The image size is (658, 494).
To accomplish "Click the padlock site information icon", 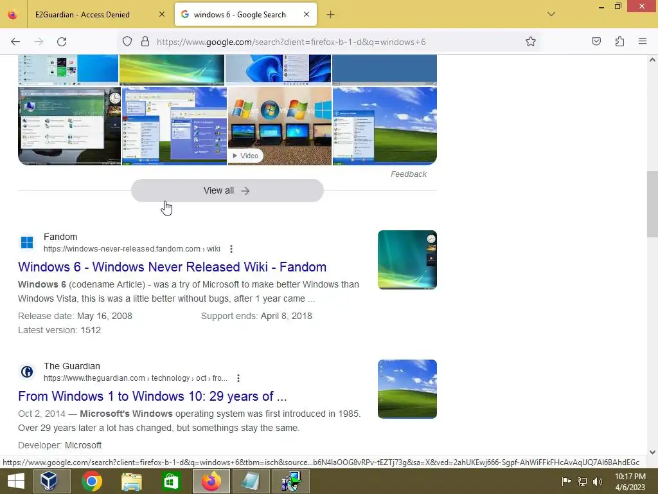I will (145, 41).
